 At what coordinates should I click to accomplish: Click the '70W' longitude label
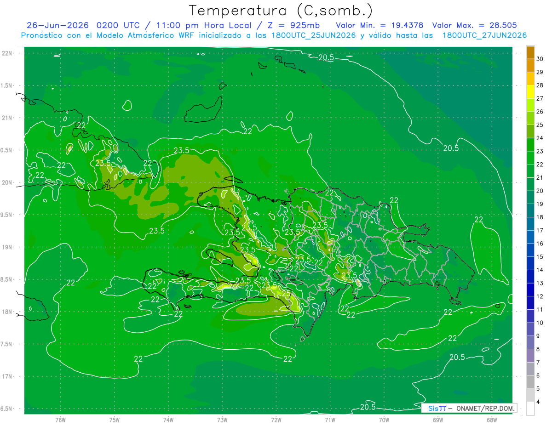pyautogui.click(x=384, y=420)
